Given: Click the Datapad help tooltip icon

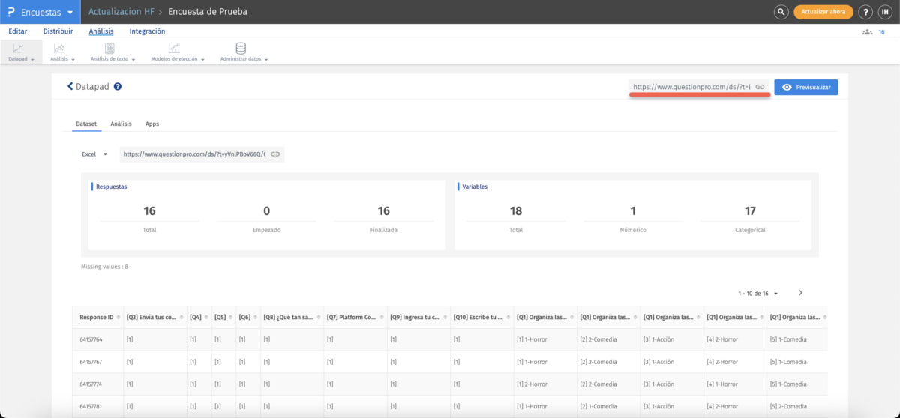Looking at the screenshot, I should coord(118,87).
